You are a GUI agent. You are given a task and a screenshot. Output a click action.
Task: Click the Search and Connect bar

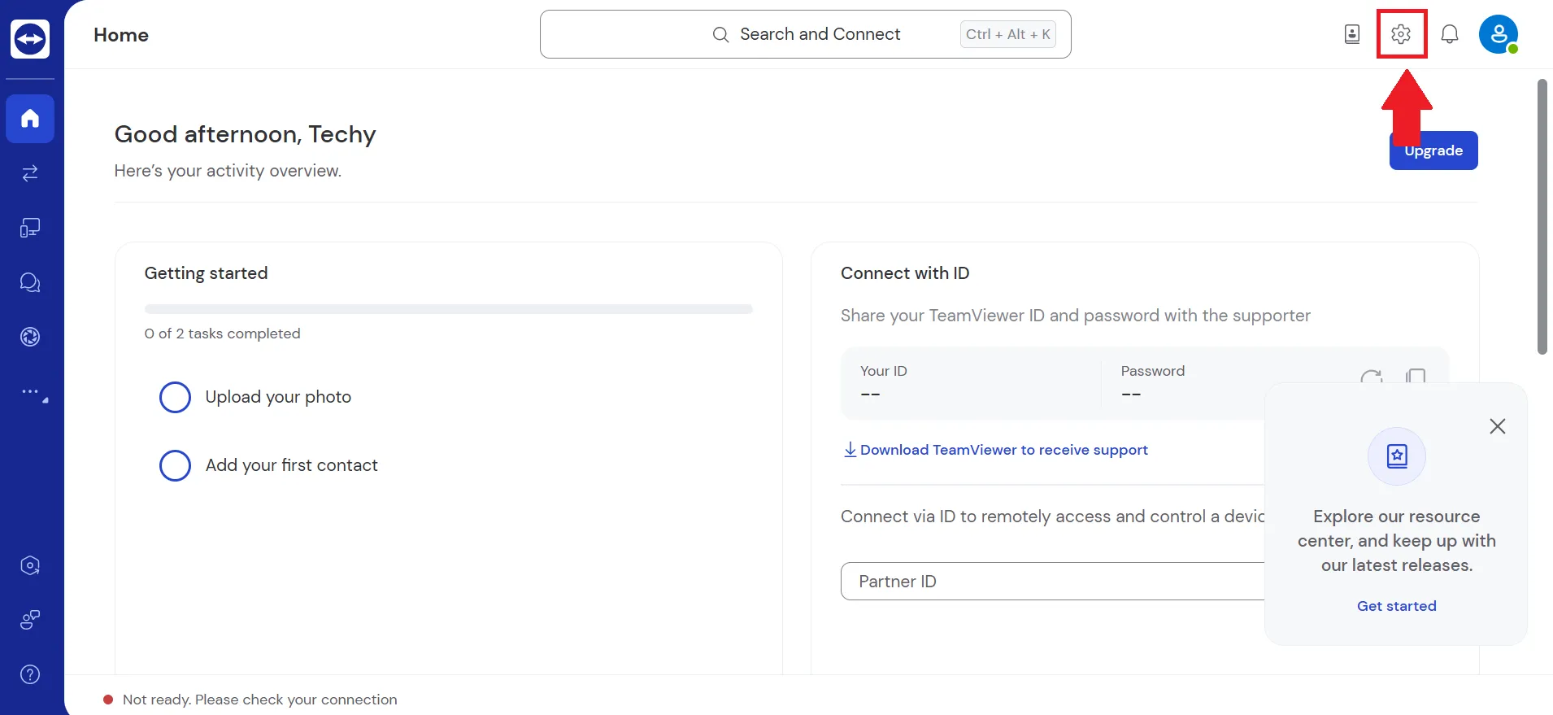[x=805, y=34]
